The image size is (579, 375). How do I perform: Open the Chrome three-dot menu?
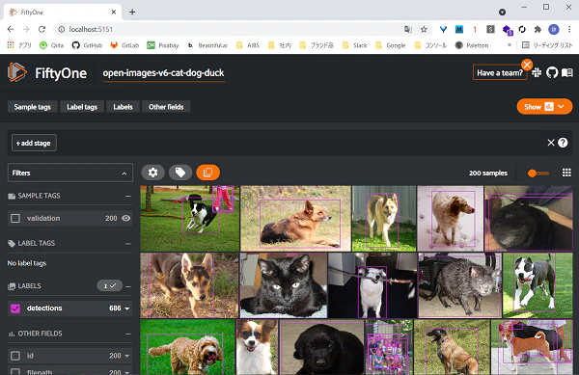569,30
